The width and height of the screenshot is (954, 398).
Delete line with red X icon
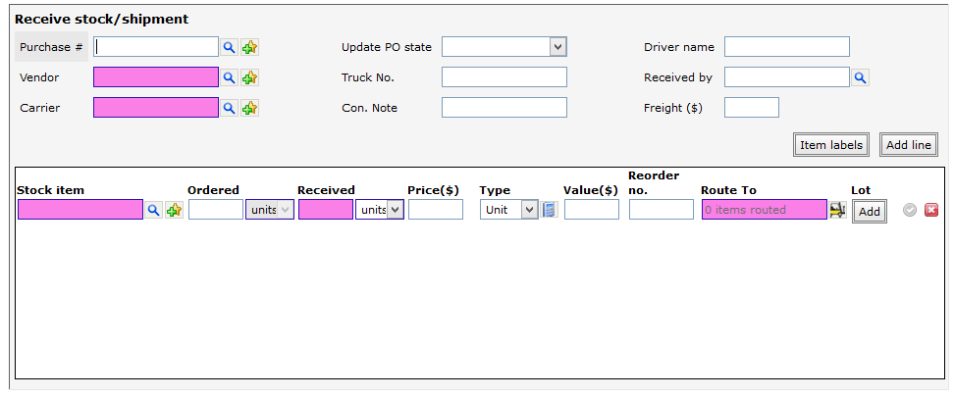(930, 210)
